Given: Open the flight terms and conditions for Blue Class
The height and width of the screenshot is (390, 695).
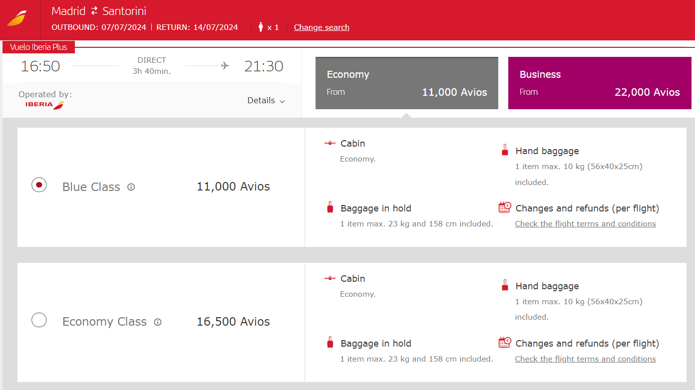Looking at the screenshot, I should [585, 223].
